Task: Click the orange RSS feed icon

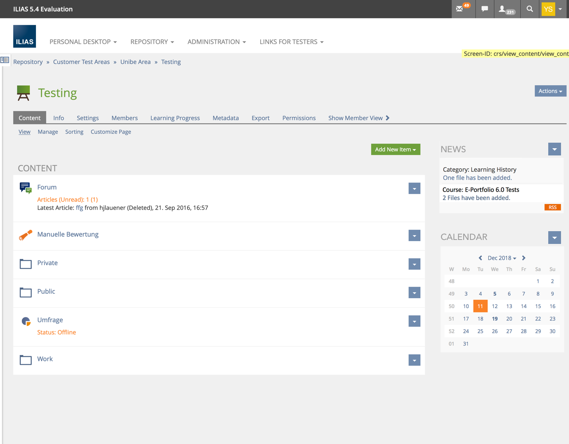Action: click(x=552, y=207)
